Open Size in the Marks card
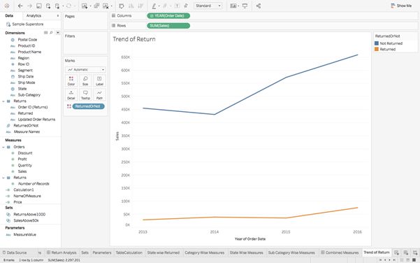The height and width of the screenshot is (263, 420). tap(85, 80)
